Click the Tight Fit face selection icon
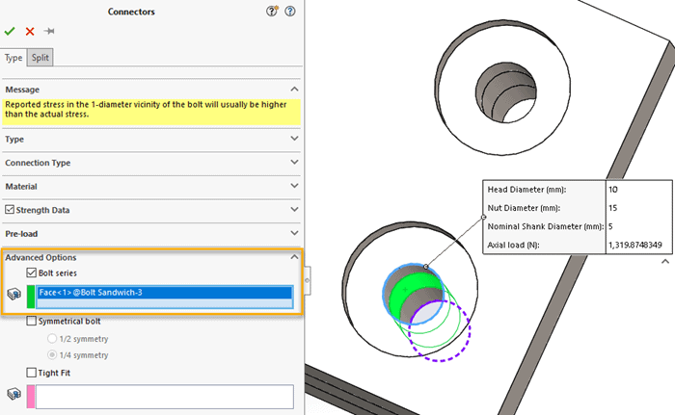This screenshot has width=675, height=415. [13, 394]
